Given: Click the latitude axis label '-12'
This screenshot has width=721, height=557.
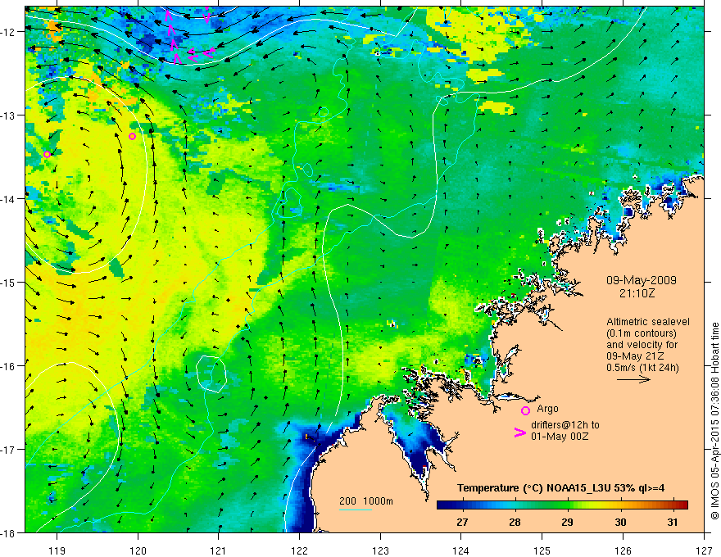Looking at the screenshot, I should (9, 32).
